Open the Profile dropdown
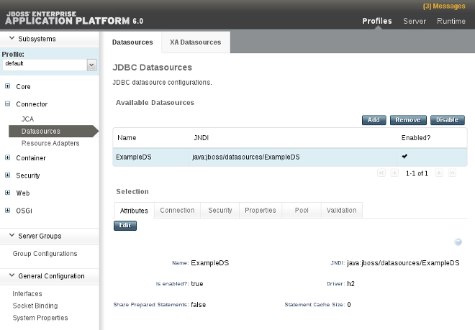The image size is (475, 330). click(91, 64)
